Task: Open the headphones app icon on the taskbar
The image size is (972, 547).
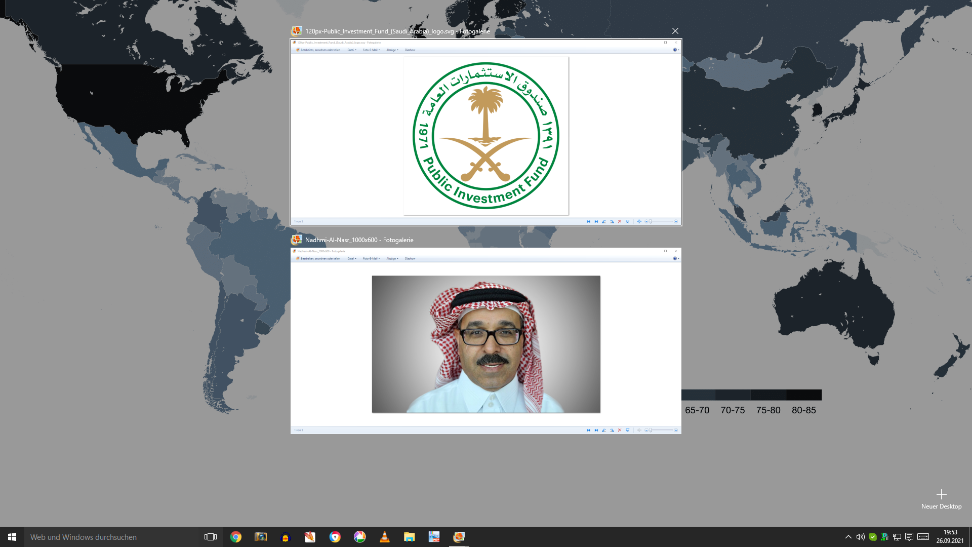Action: coord(286,537)
